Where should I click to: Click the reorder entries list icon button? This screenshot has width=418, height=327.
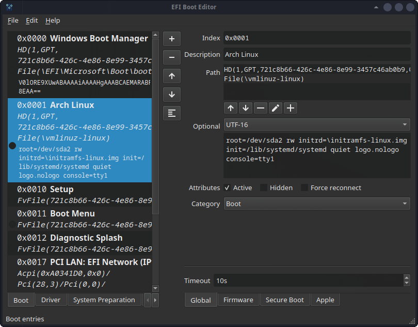[172, 113]
